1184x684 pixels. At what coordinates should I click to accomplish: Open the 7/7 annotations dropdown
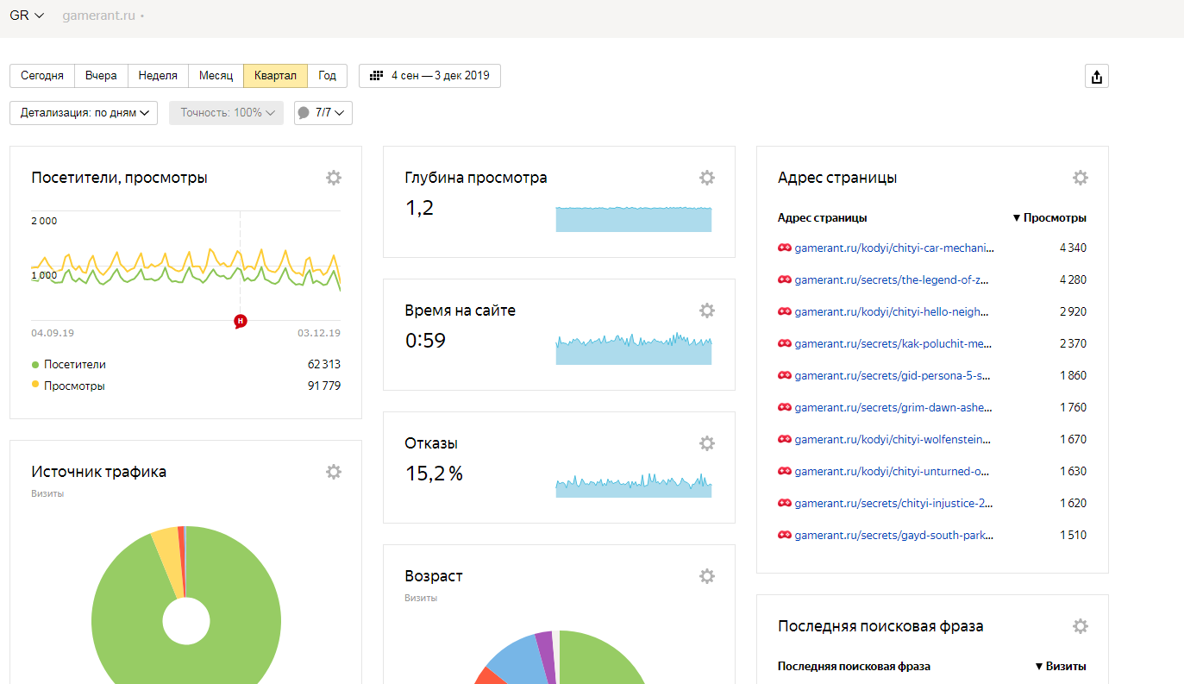point(323,113)
